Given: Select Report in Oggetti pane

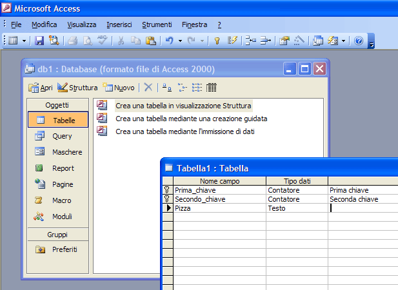Looking at the screenshot, I should pyautogui.click(x=58, y=168).
